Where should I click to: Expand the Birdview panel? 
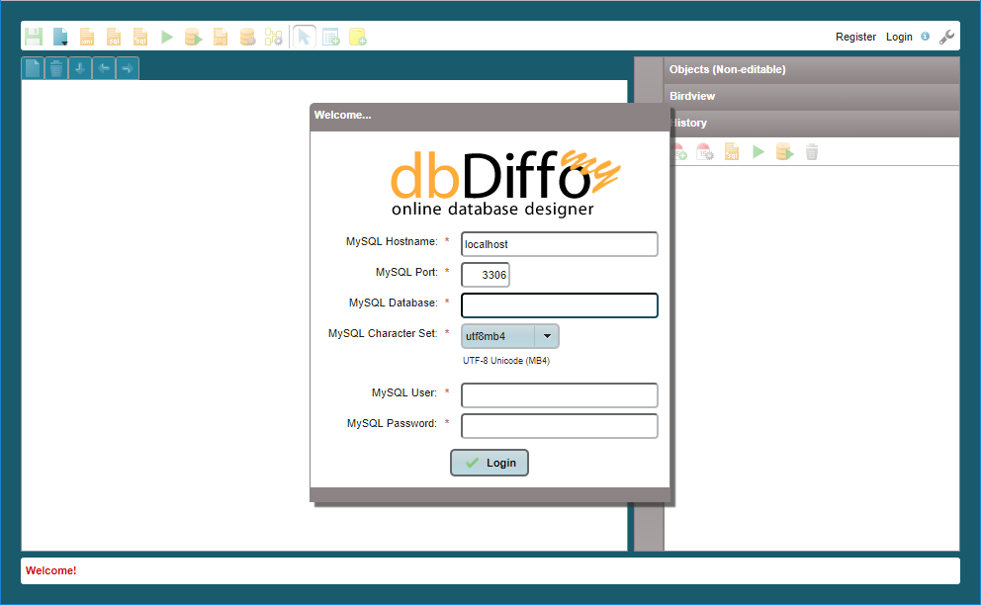pyautogui.click(x=812, y=96)
